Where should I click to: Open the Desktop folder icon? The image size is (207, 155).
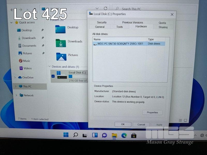(60, 29)
